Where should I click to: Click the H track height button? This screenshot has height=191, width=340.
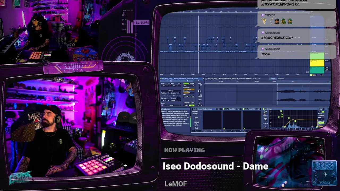pyautogui.click(x=321, y=75)
